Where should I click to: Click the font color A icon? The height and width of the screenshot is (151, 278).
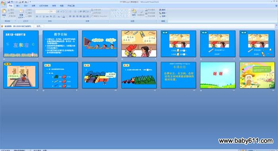(x=64, y=17)
